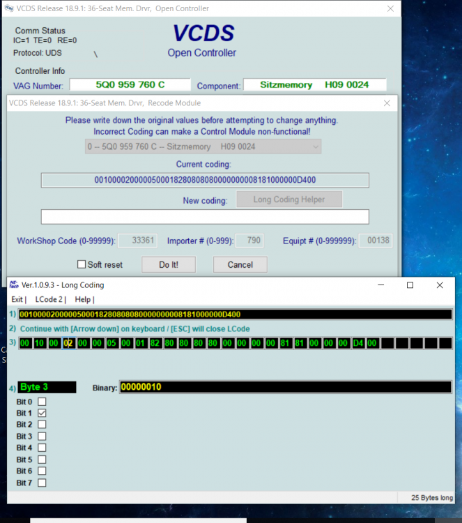Click the Component field Sitzmemory H09 0024
The width and height of the screenshot is (462, 523).
[x=315, y=84]
